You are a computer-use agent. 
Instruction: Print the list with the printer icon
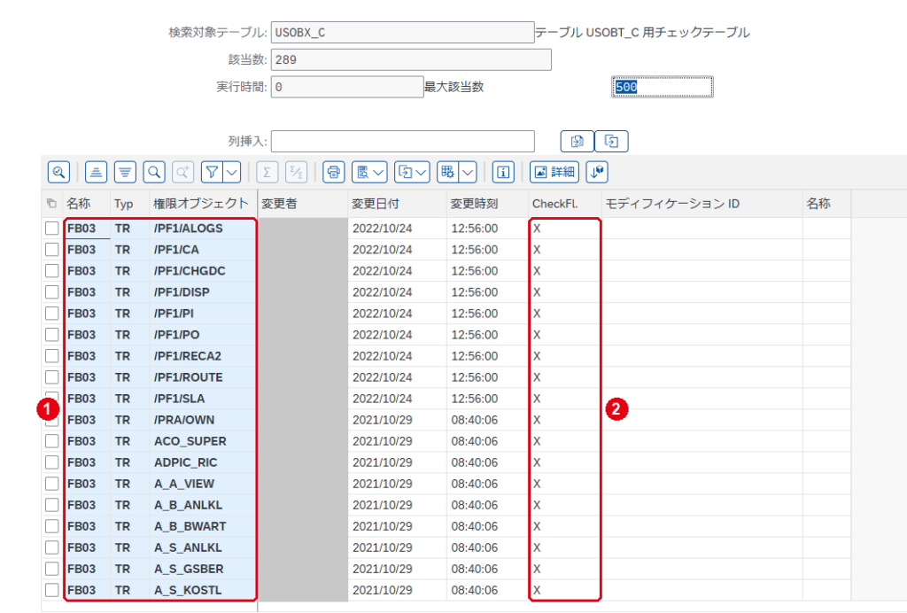[334, 172]
